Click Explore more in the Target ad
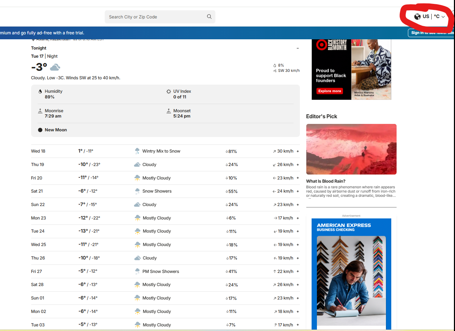The height and width of the screenshot is (331, 455). tap(329, 91)
